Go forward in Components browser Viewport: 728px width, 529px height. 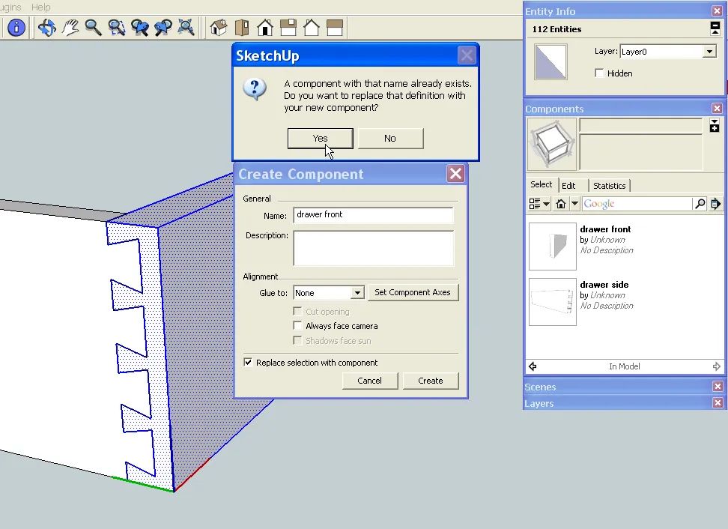(x=717, y=366)
